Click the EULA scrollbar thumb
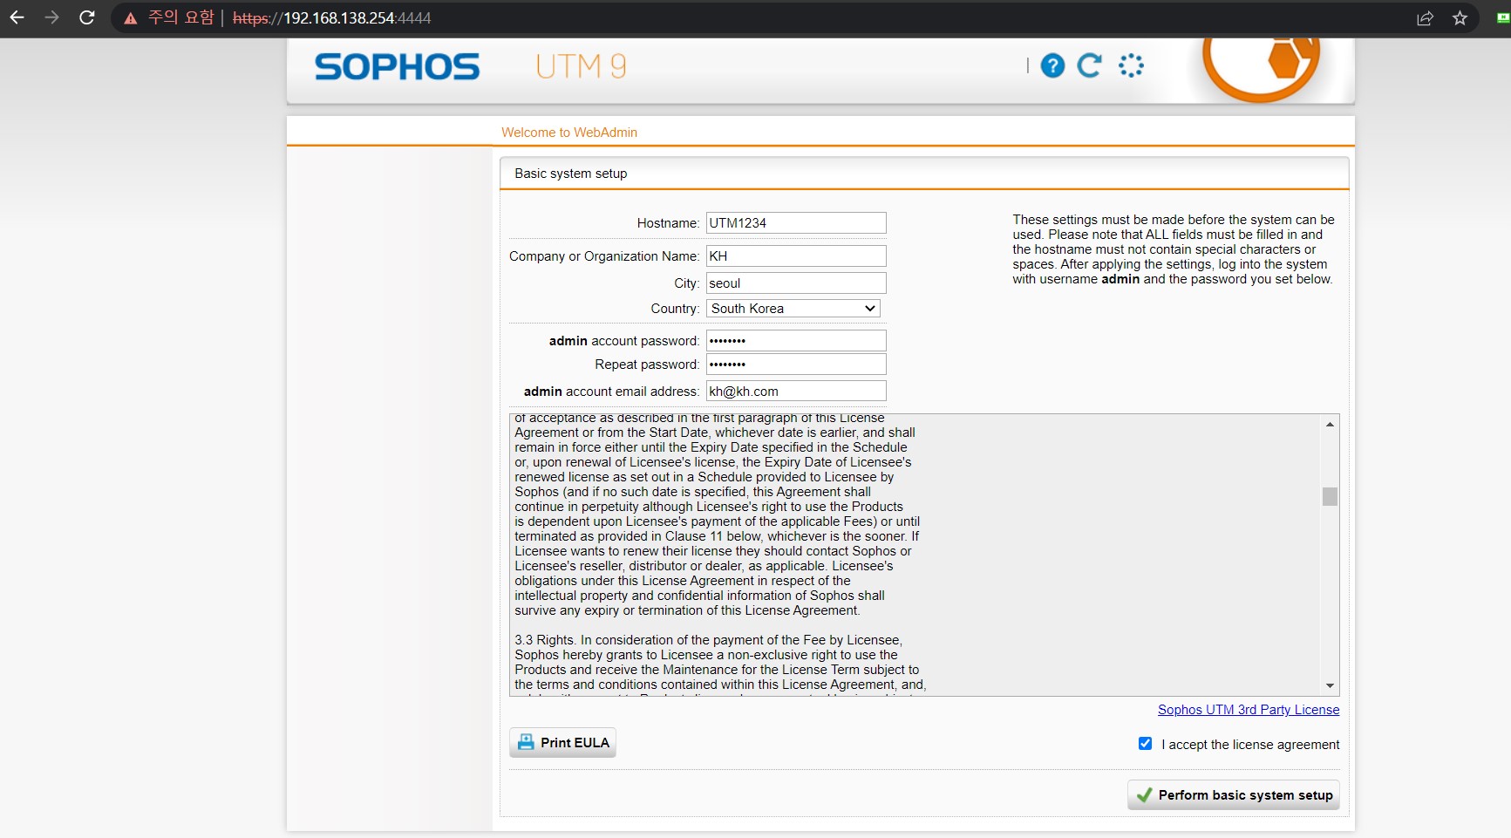 pyautogui.click(x=1330, y=496)
